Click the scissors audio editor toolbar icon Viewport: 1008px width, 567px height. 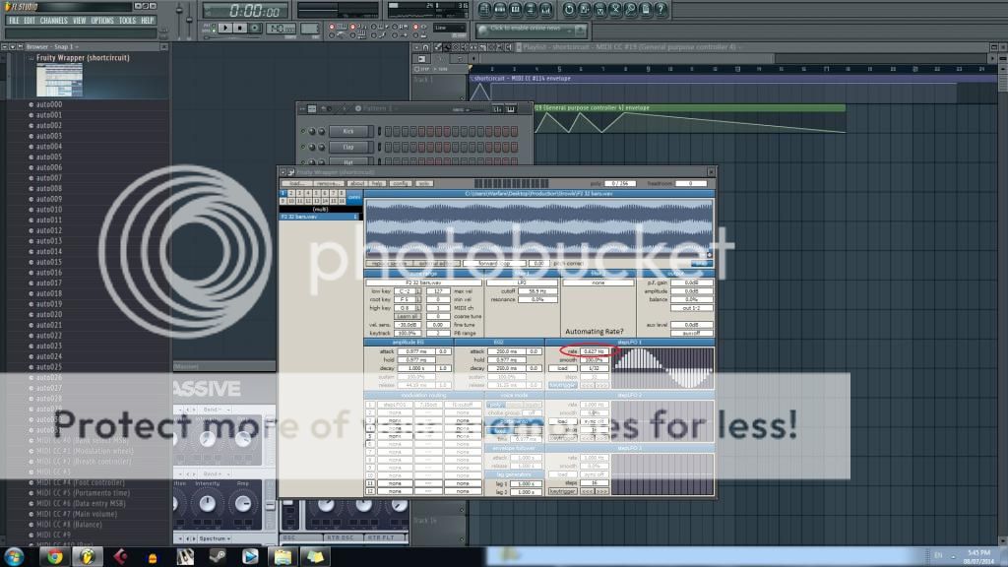[x=615, y=9]
